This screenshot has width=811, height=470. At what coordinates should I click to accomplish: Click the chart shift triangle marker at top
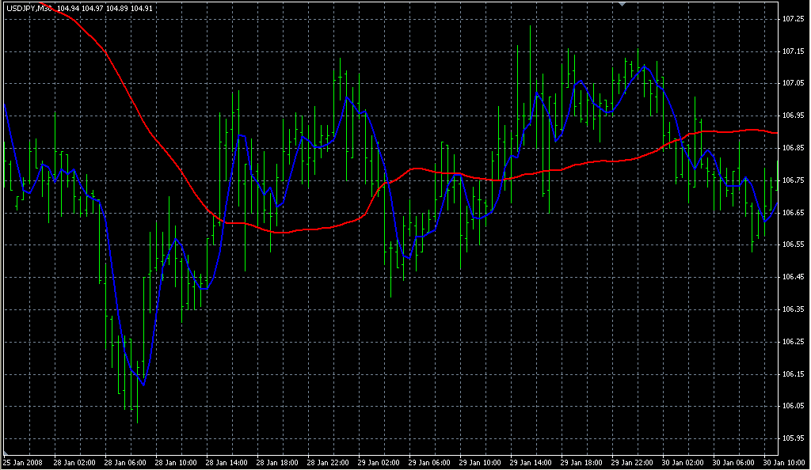(623, 4)
